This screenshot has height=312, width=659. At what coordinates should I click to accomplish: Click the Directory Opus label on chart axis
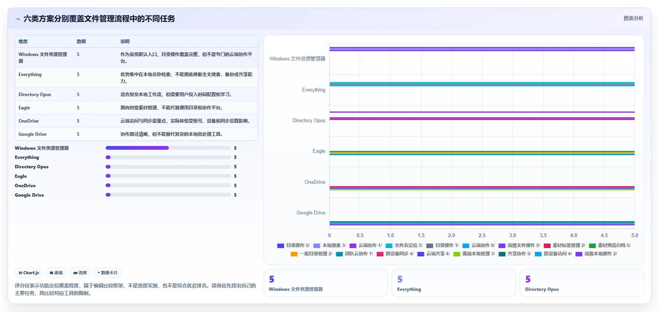[x=309, y=121]
